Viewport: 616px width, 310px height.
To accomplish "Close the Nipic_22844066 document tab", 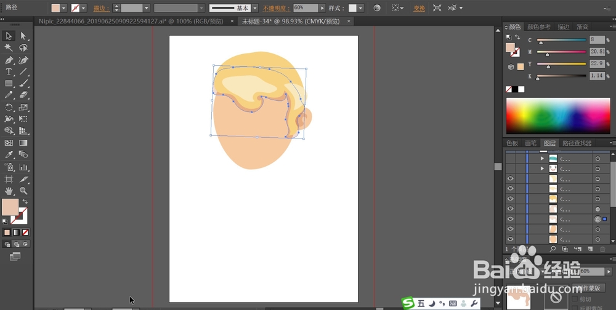I will click(232, 21).
